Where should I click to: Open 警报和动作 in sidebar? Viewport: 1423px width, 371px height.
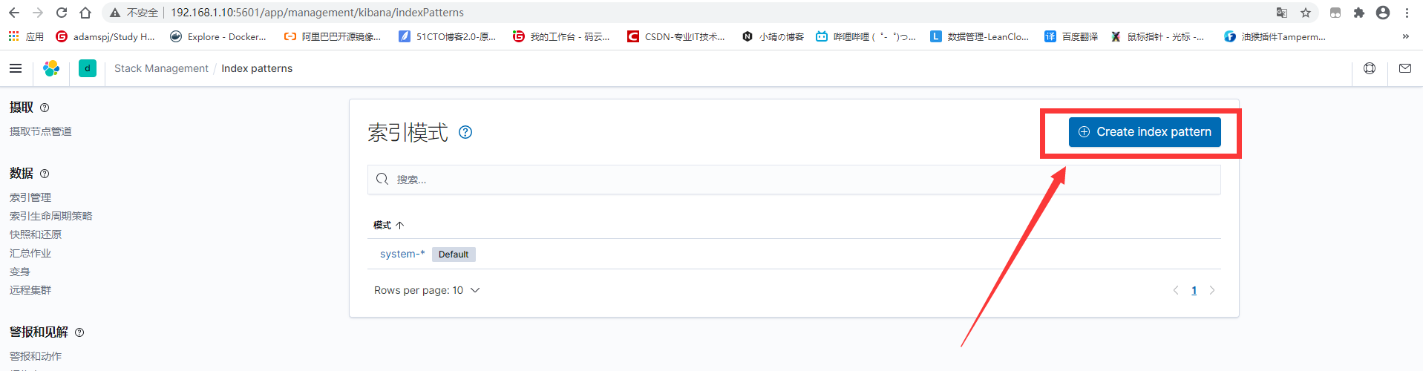[x=36, y=356]
